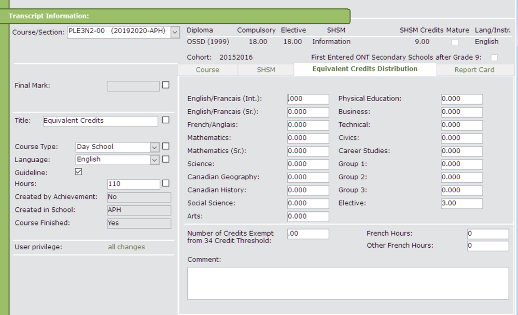Open the SHSM tab
518x315 pixels.
tap(266, 70)
